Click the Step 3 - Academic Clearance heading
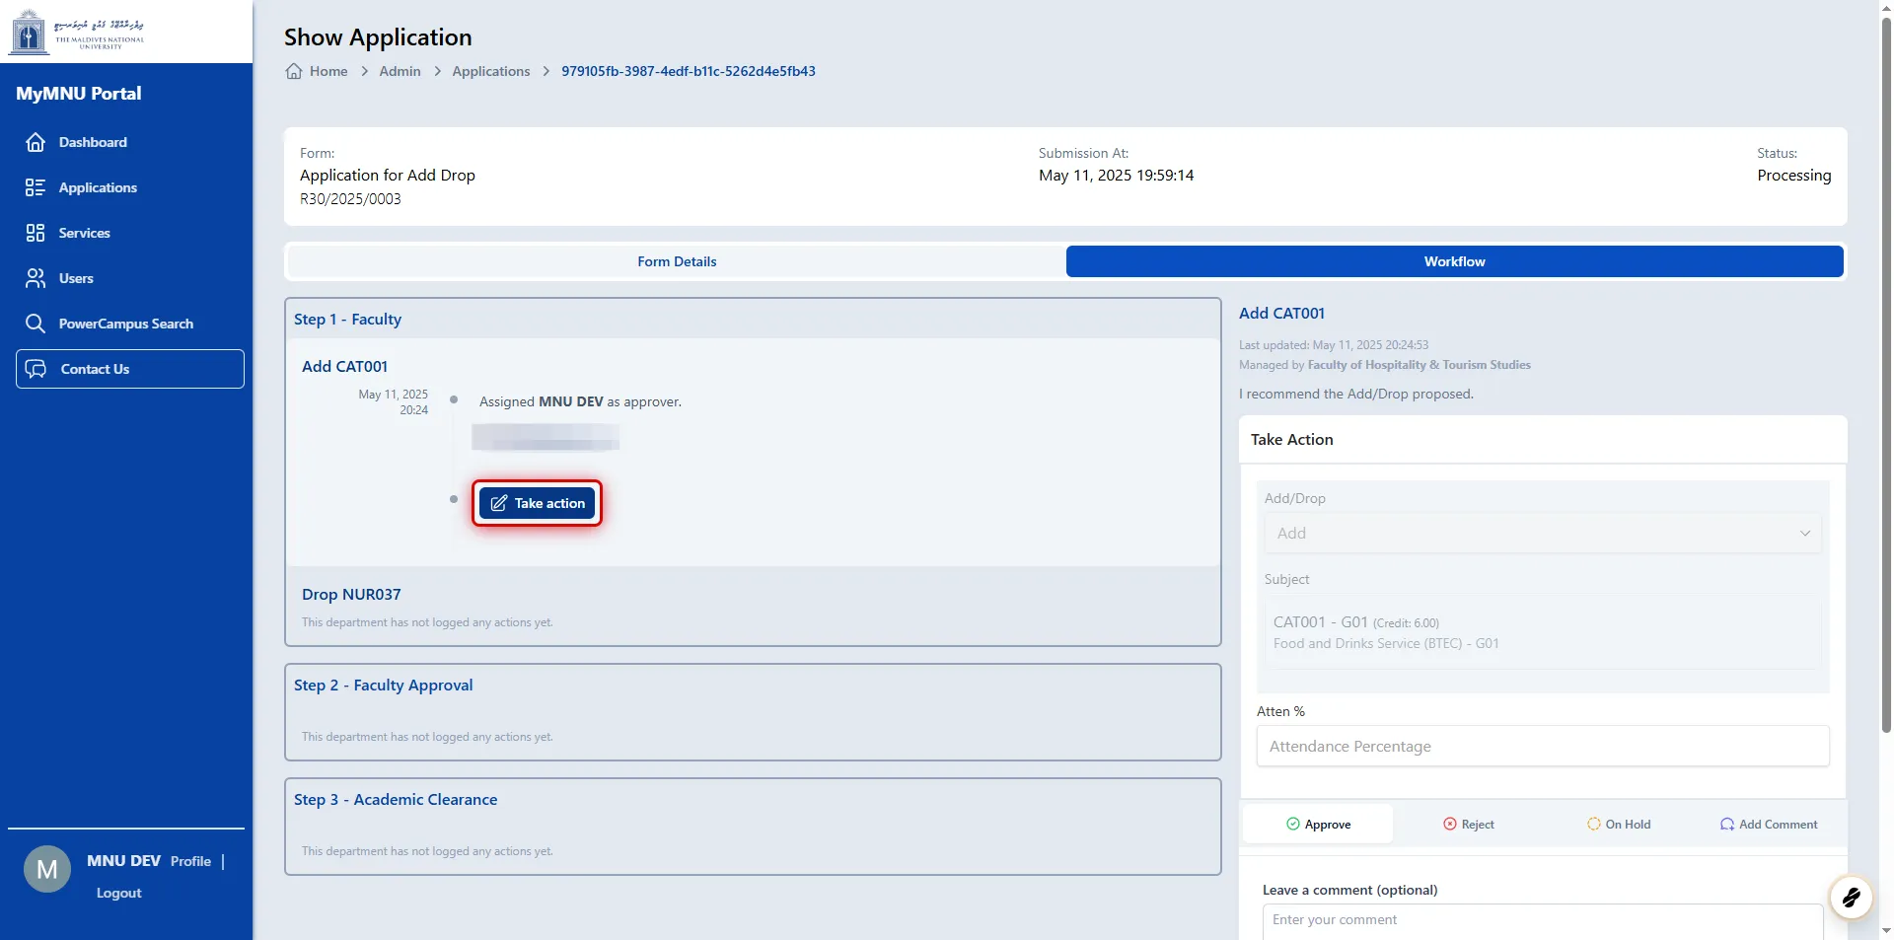Viewport: 1894px width, 940px height. (396, 799)
